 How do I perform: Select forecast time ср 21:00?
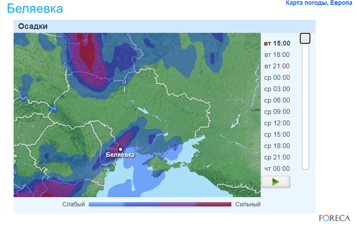tap(277, 157)
